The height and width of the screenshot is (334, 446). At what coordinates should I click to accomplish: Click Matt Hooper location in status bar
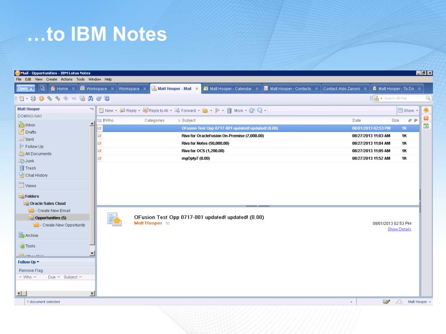pos(419,302)
